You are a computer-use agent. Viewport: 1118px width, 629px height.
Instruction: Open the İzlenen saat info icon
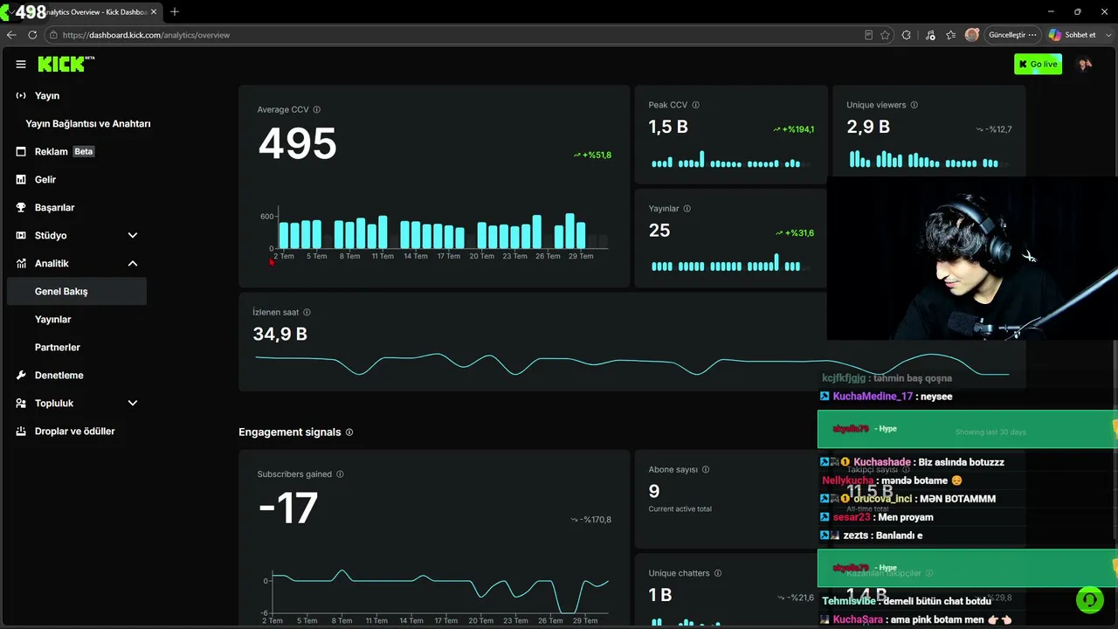307,312
